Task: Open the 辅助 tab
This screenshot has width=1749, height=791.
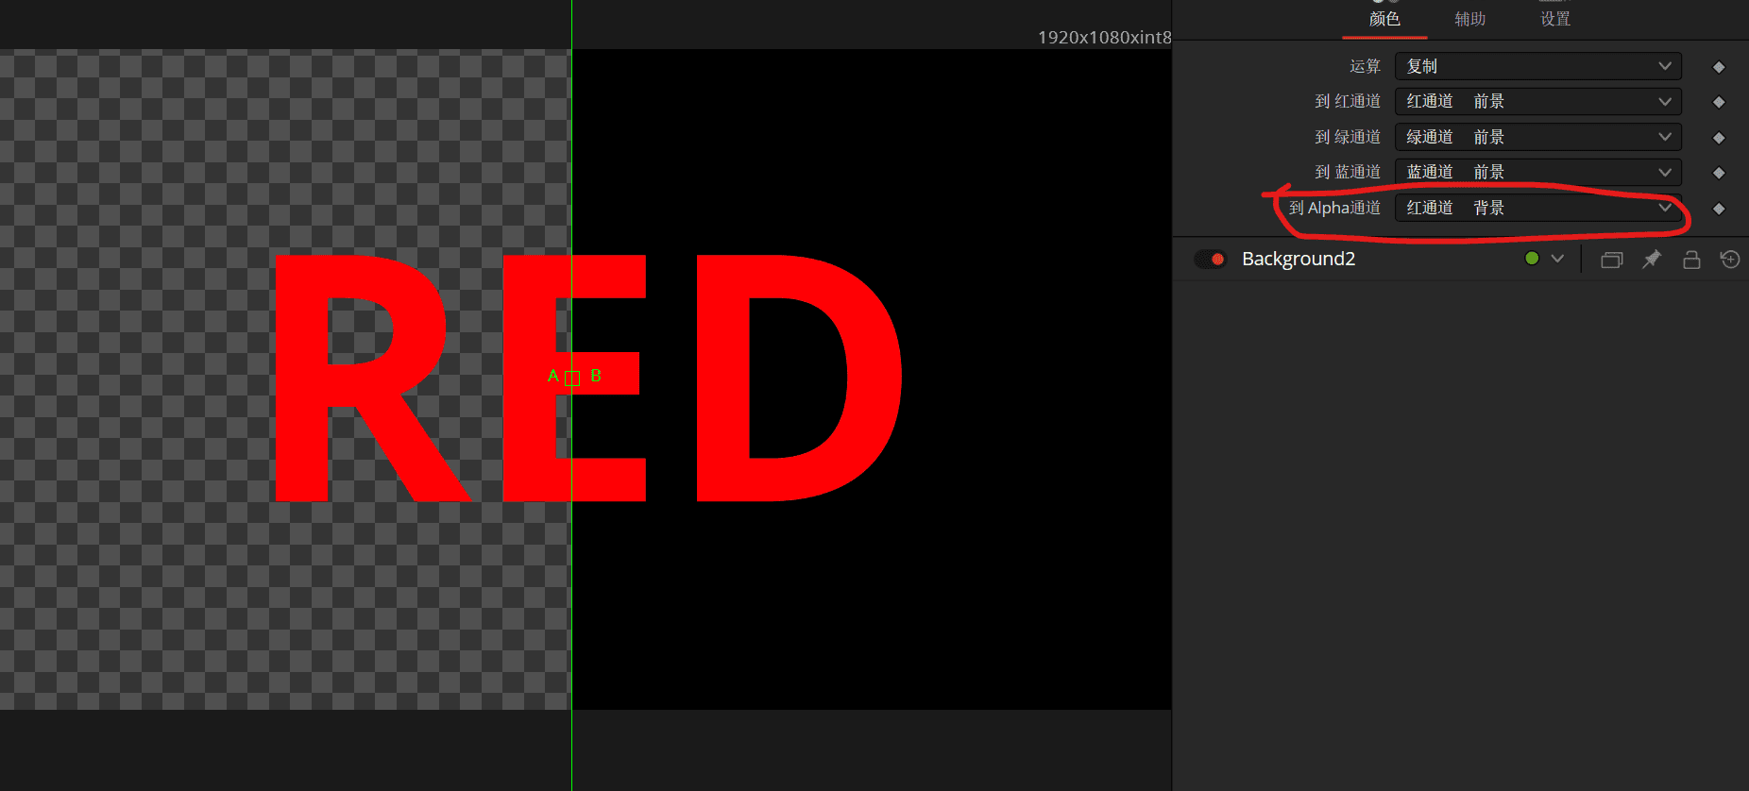Action: (x=1469, y=19)
